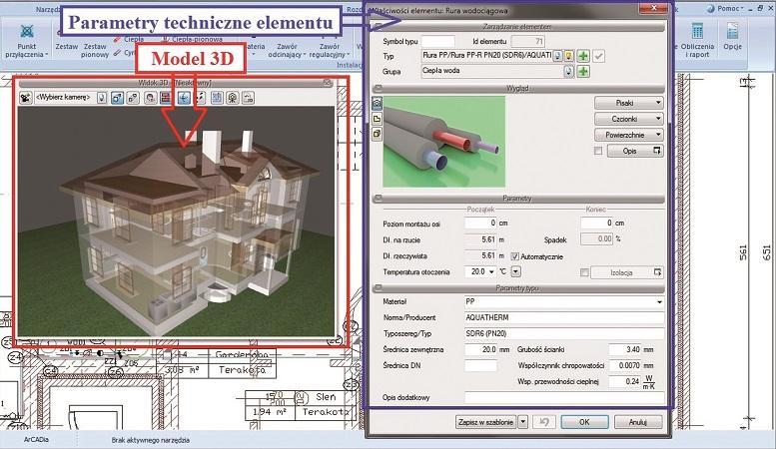Click the small arrow button after °C
Viewport: 776px width, 449px height.
click(516, 272)
